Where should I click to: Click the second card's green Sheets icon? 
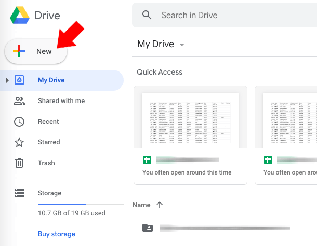point(268,160)
